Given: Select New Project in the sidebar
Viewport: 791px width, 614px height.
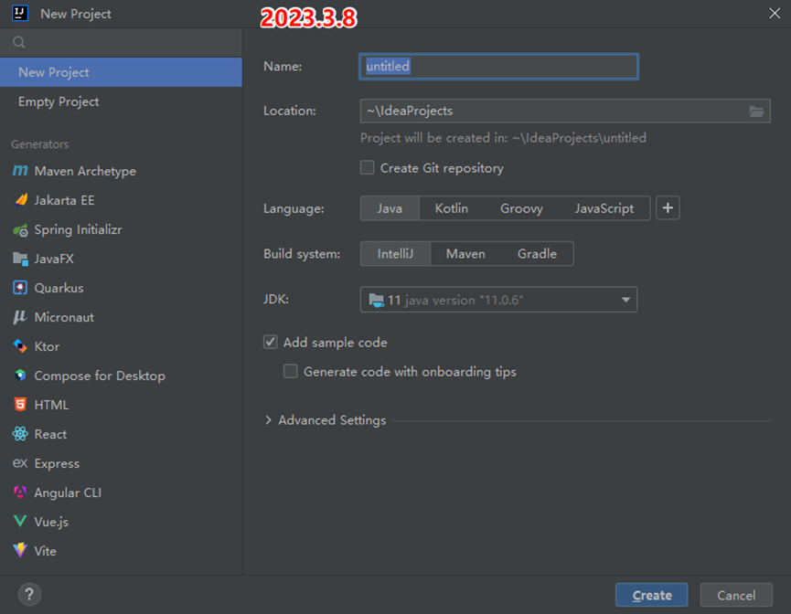Looking at the screenshot, I should 121,72.
